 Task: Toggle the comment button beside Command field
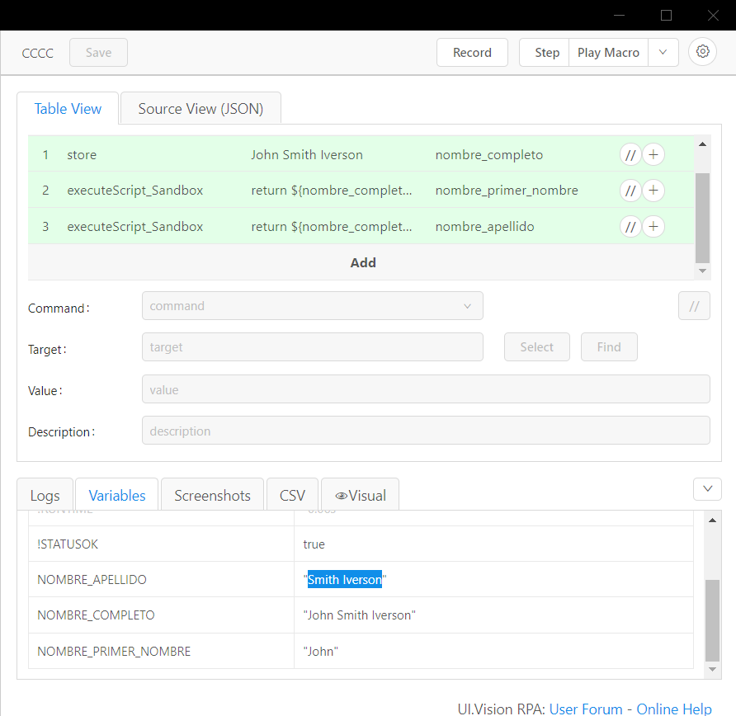694,306
